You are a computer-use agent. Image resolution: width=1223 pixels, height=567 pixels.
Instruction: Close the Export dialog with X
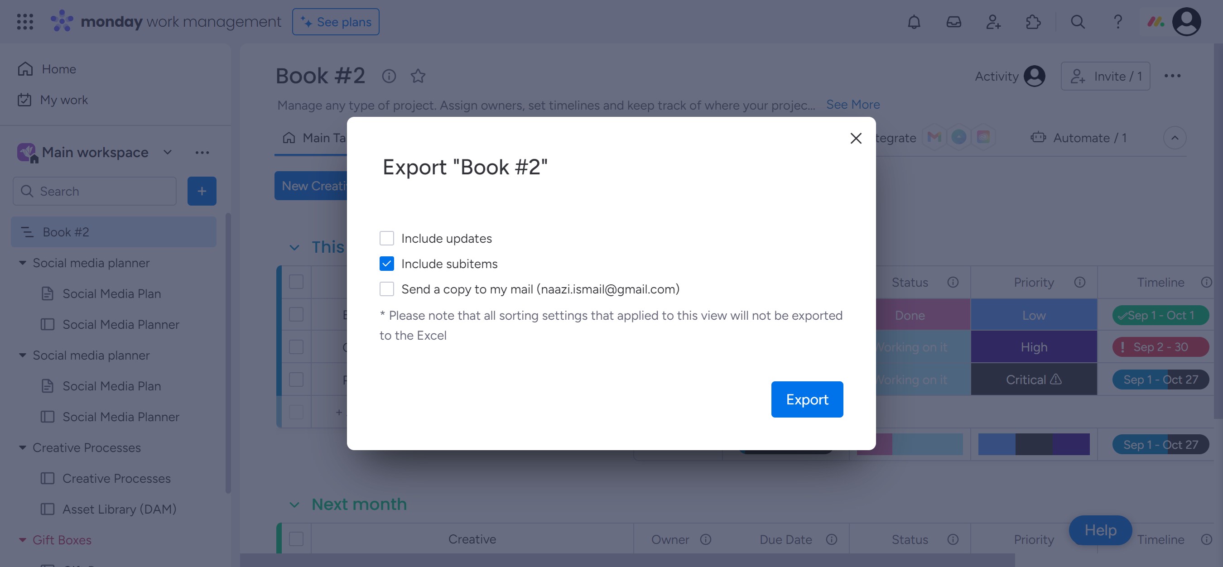tap(856, 138)
